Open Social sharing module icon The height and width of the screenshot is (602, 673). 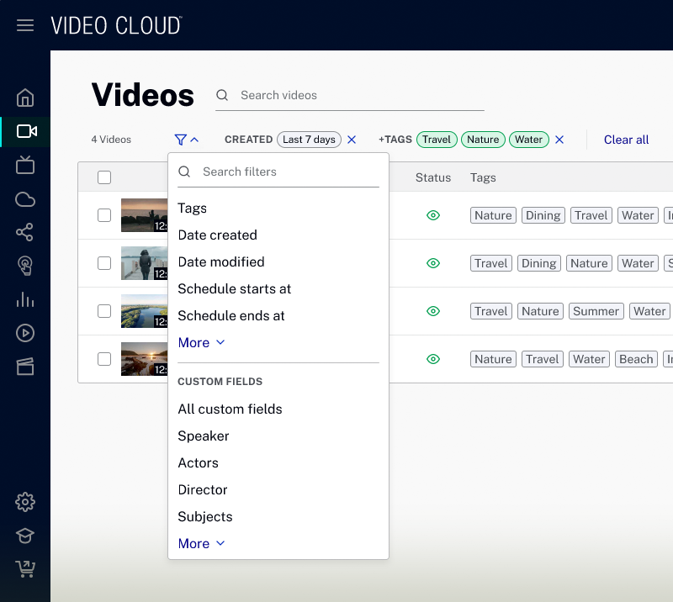25,233
